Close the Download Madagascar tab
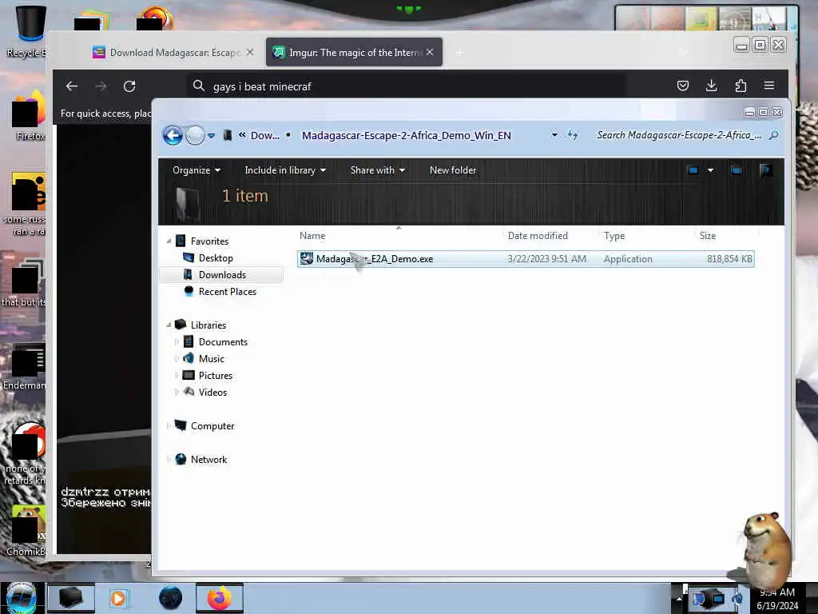818x614 pixels. [250, 52]
